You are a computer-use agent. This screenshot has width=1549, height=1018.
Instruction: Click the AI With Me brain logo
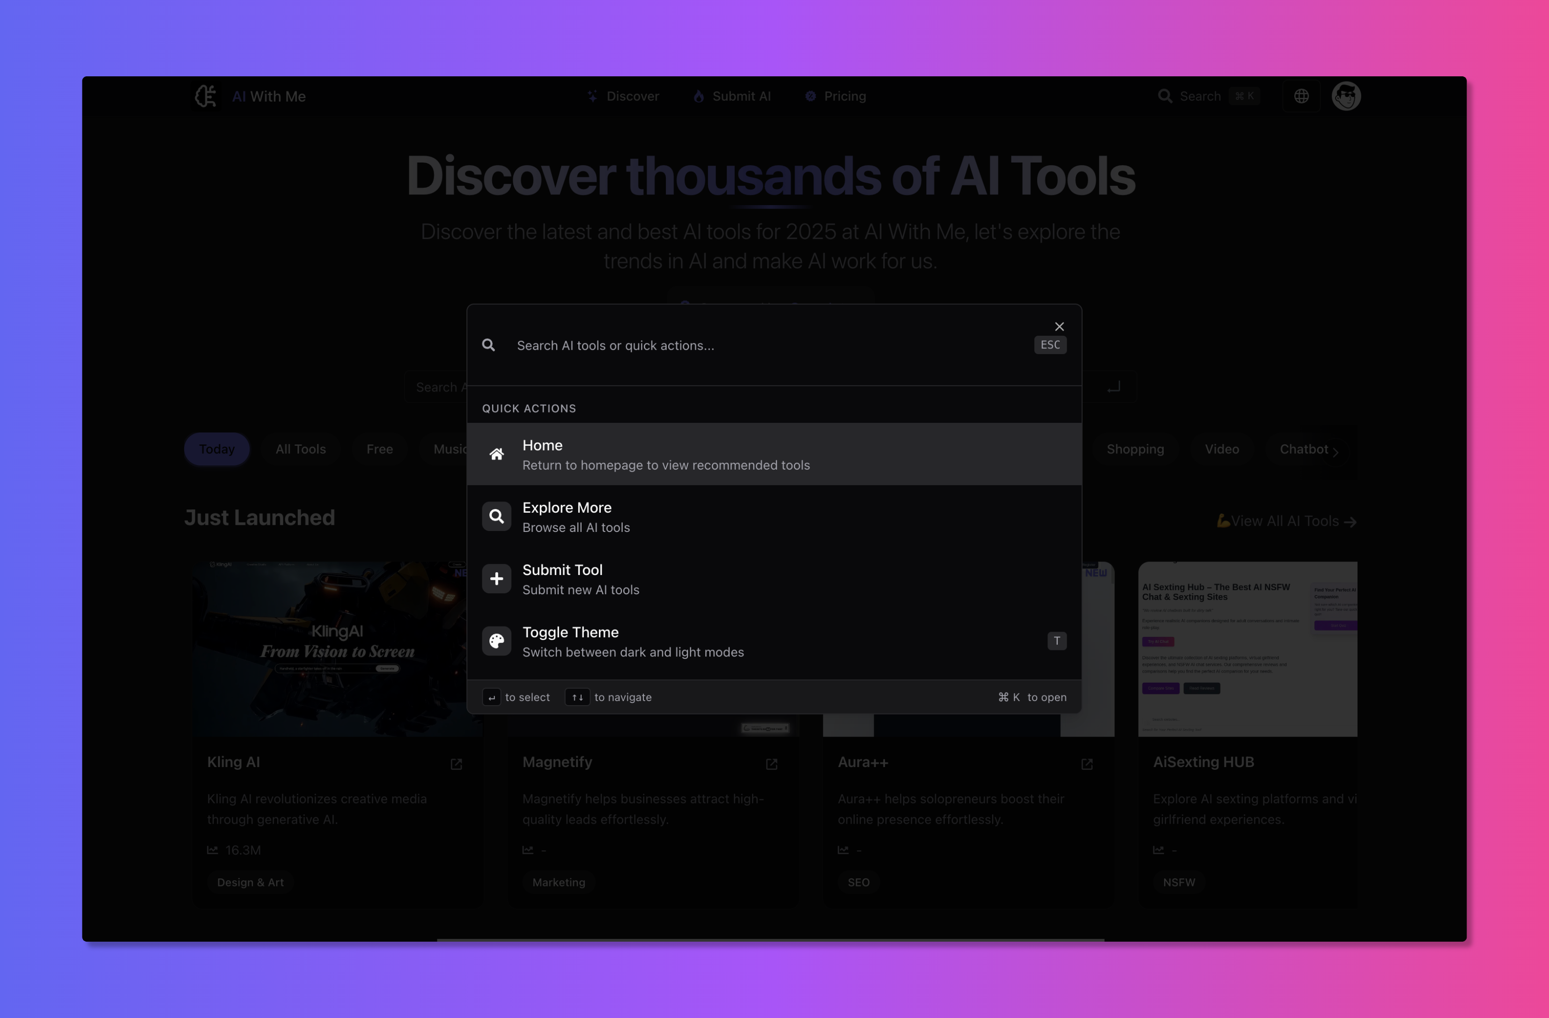tap(207, 96)
